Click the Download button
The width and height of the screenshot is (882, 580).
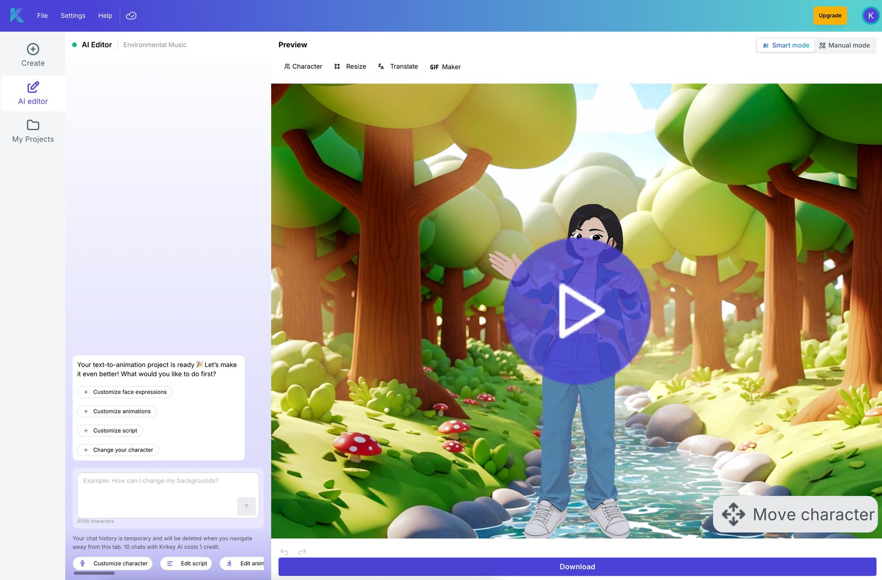coord(577,567)
